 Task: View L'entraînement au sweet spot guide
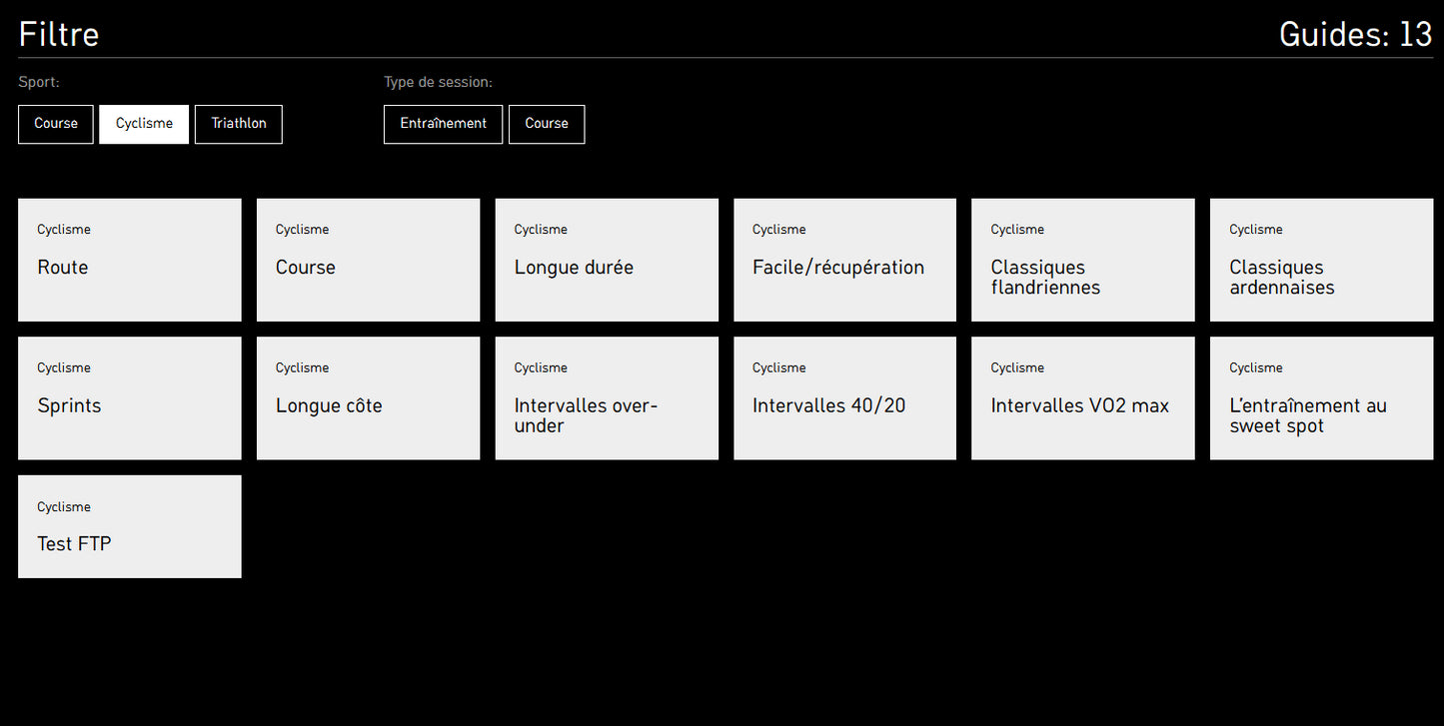click(x=1321, y=397)
